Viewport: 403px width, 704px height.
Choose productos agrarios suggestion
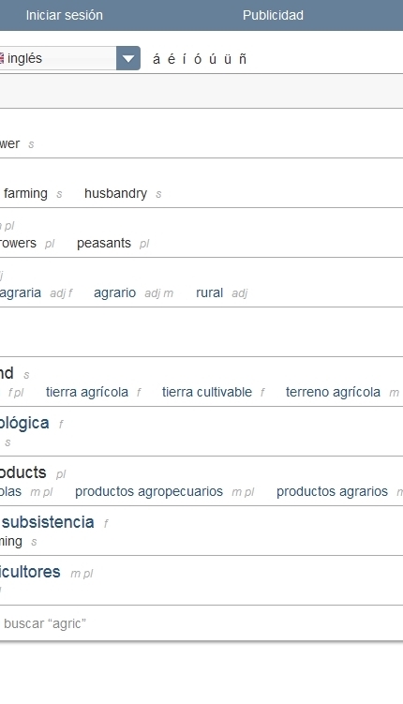[332, 491]
